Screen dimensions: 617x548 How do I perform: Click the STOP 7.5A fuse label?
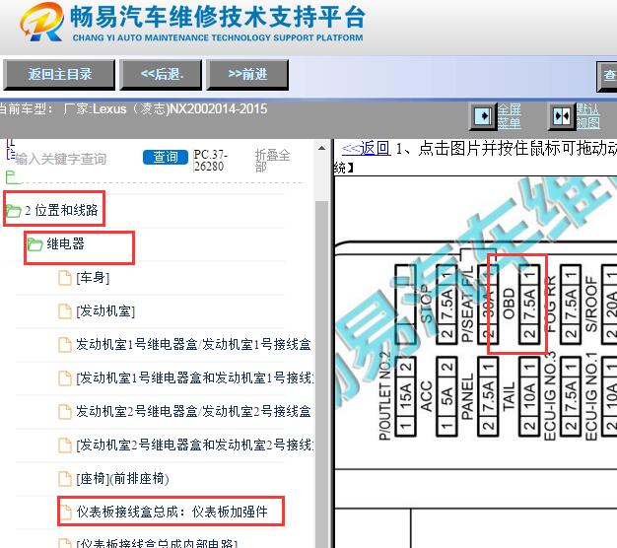pyautogui.click(x=427, y=304)
